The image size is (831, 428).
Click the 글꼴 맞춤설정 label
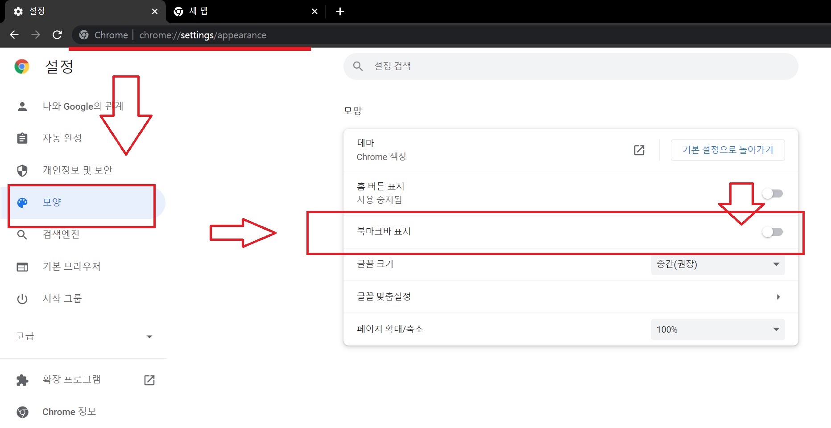(x=384, y=297)
